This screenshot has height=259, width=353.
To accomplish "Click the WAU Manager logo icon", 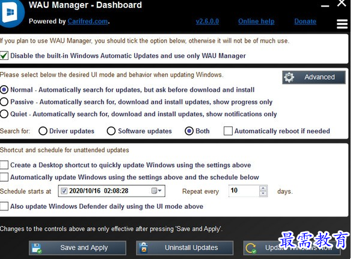I will tap(11, 13).
